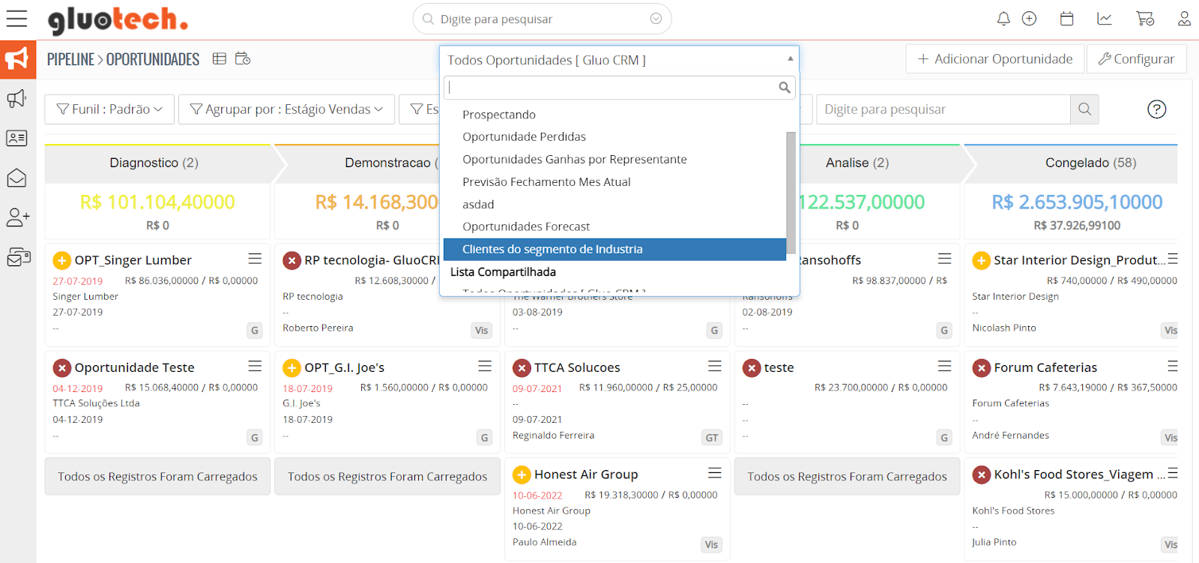Toggle status icon of TTCA Solucoes

point(522,368)
